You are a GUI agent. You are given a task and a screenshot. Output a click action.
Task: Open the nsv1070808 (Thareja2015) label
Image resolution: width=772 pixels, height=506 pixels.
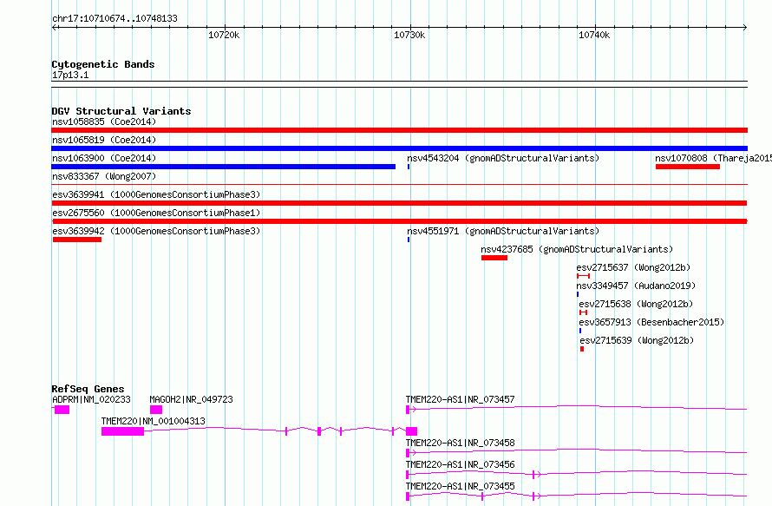[x=713, y=158]
